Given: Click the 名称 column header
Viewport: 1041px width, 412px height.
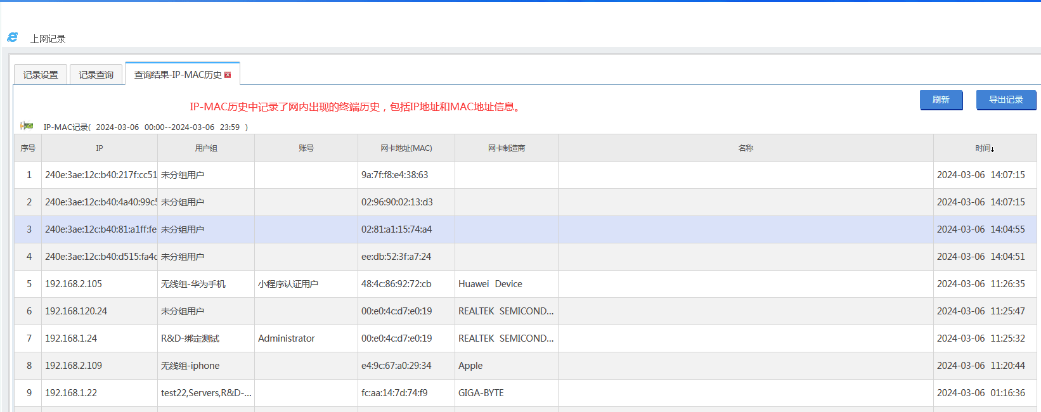Looking at the screenshot, I should point(746,148).
